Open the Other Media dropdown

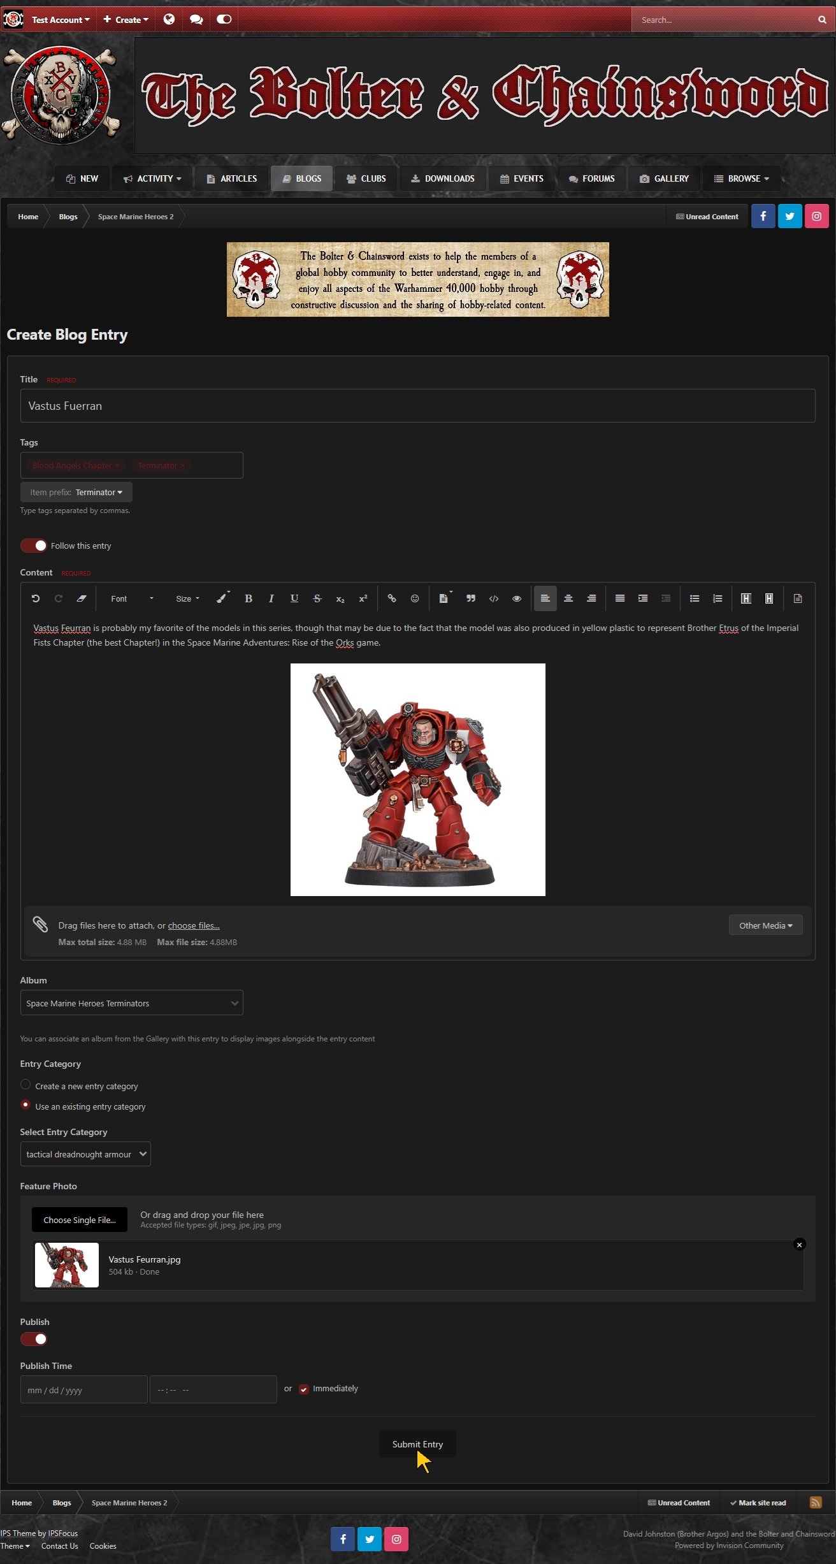[x=765, y=925]
